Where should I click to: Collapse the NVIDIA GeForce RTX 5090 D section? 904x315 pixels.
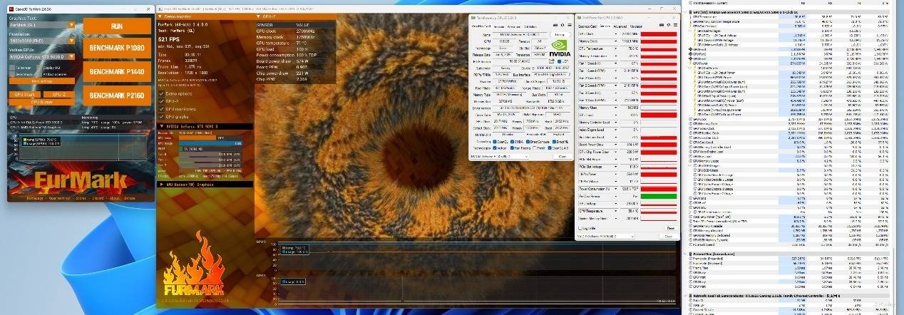click(160, 126)
